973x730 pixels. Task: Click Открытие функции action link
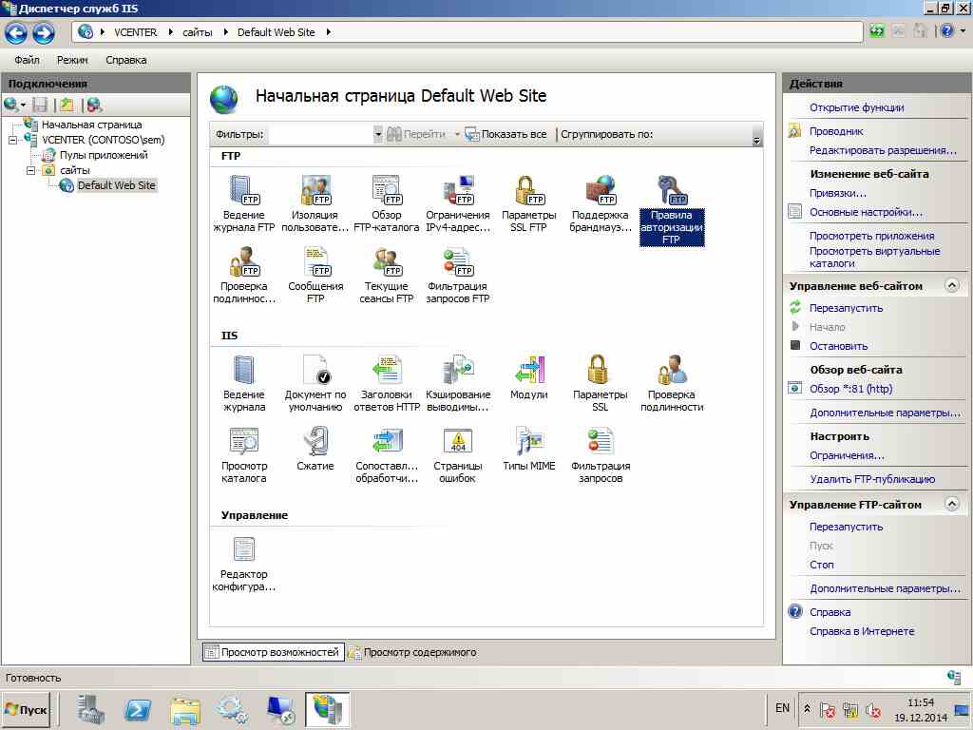click(x=856, y=107)
